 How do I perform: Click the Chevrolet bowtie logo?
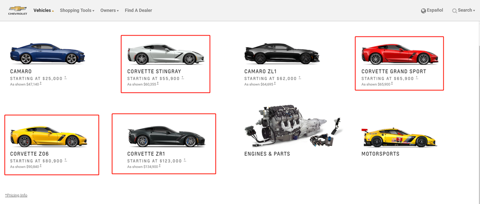point(17,10)
